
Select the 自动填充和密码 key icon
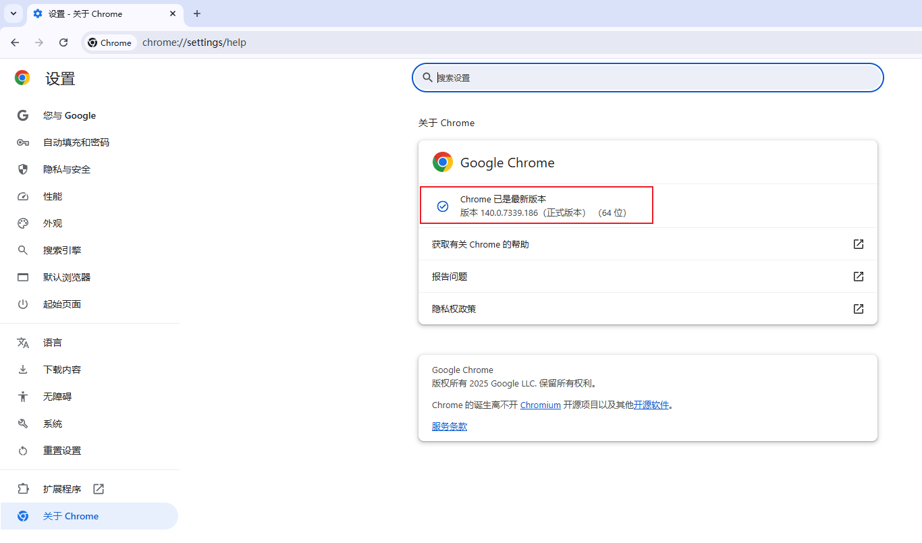point(22,142)
